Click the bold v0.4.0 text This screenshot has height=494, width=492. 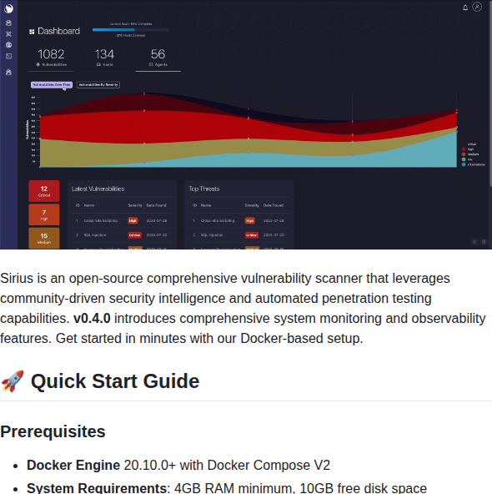click(92, 319)
